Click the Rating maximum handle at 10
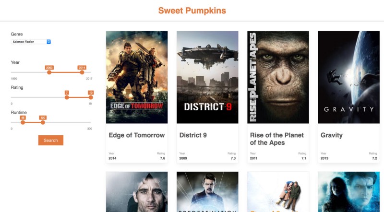The height and width of the screenshot is (212, 384). [x=91, y=97]
